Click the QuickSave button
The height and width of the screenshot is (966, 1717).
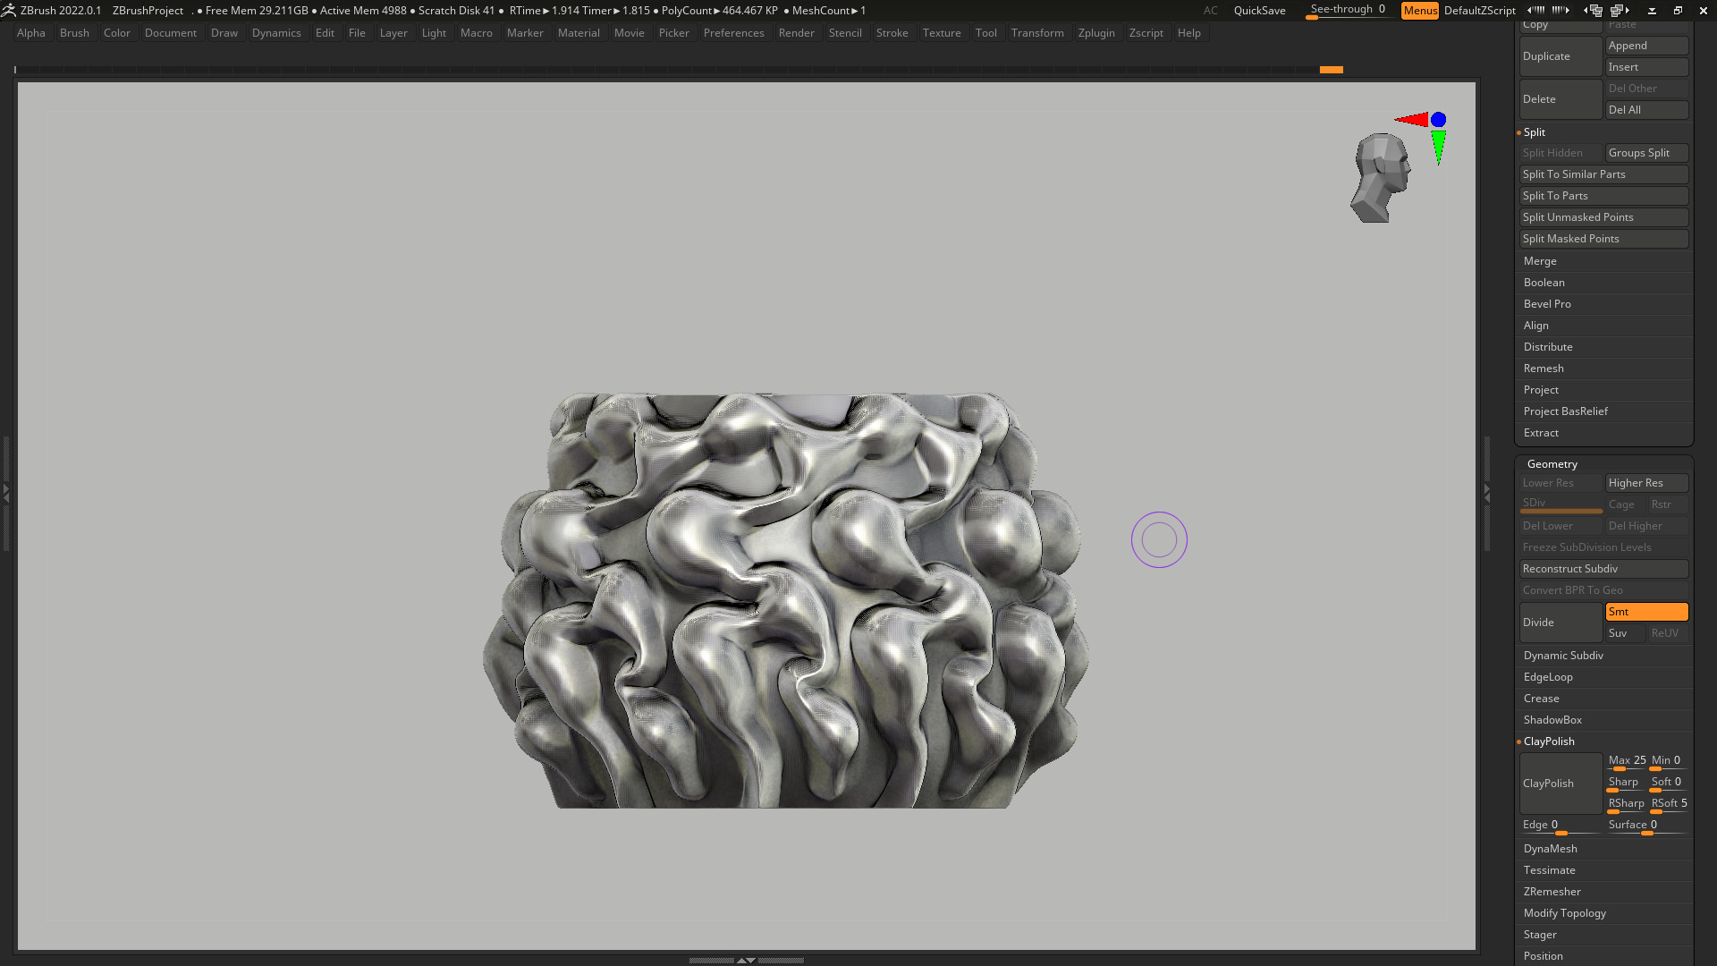(x=1259, y=10)
